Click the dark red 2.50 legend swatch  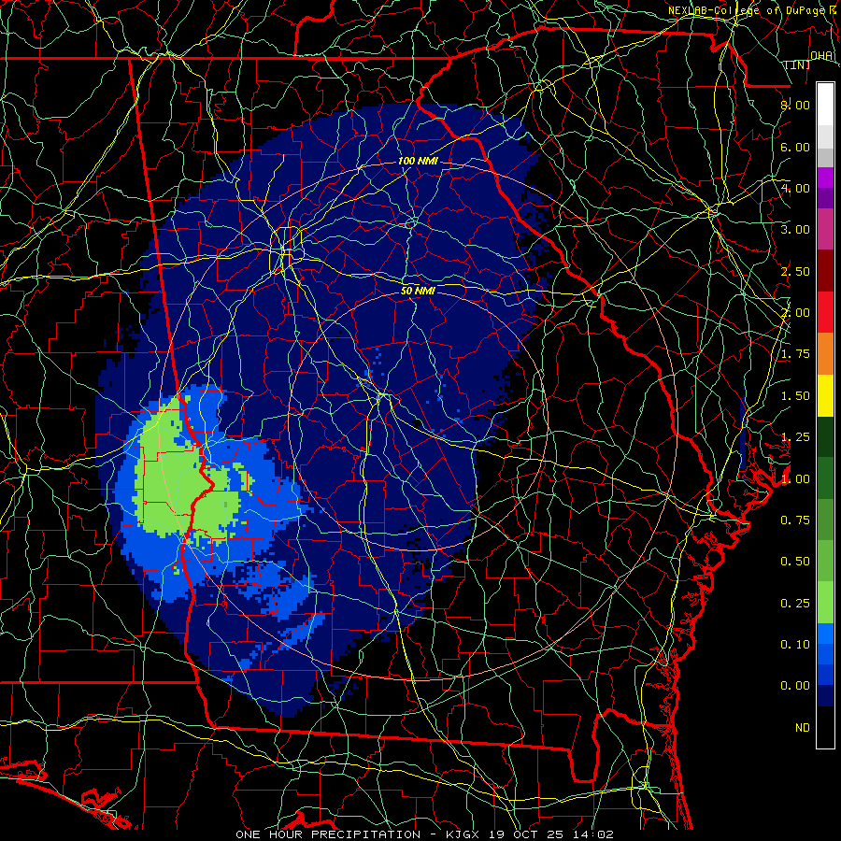click(825, 271)
